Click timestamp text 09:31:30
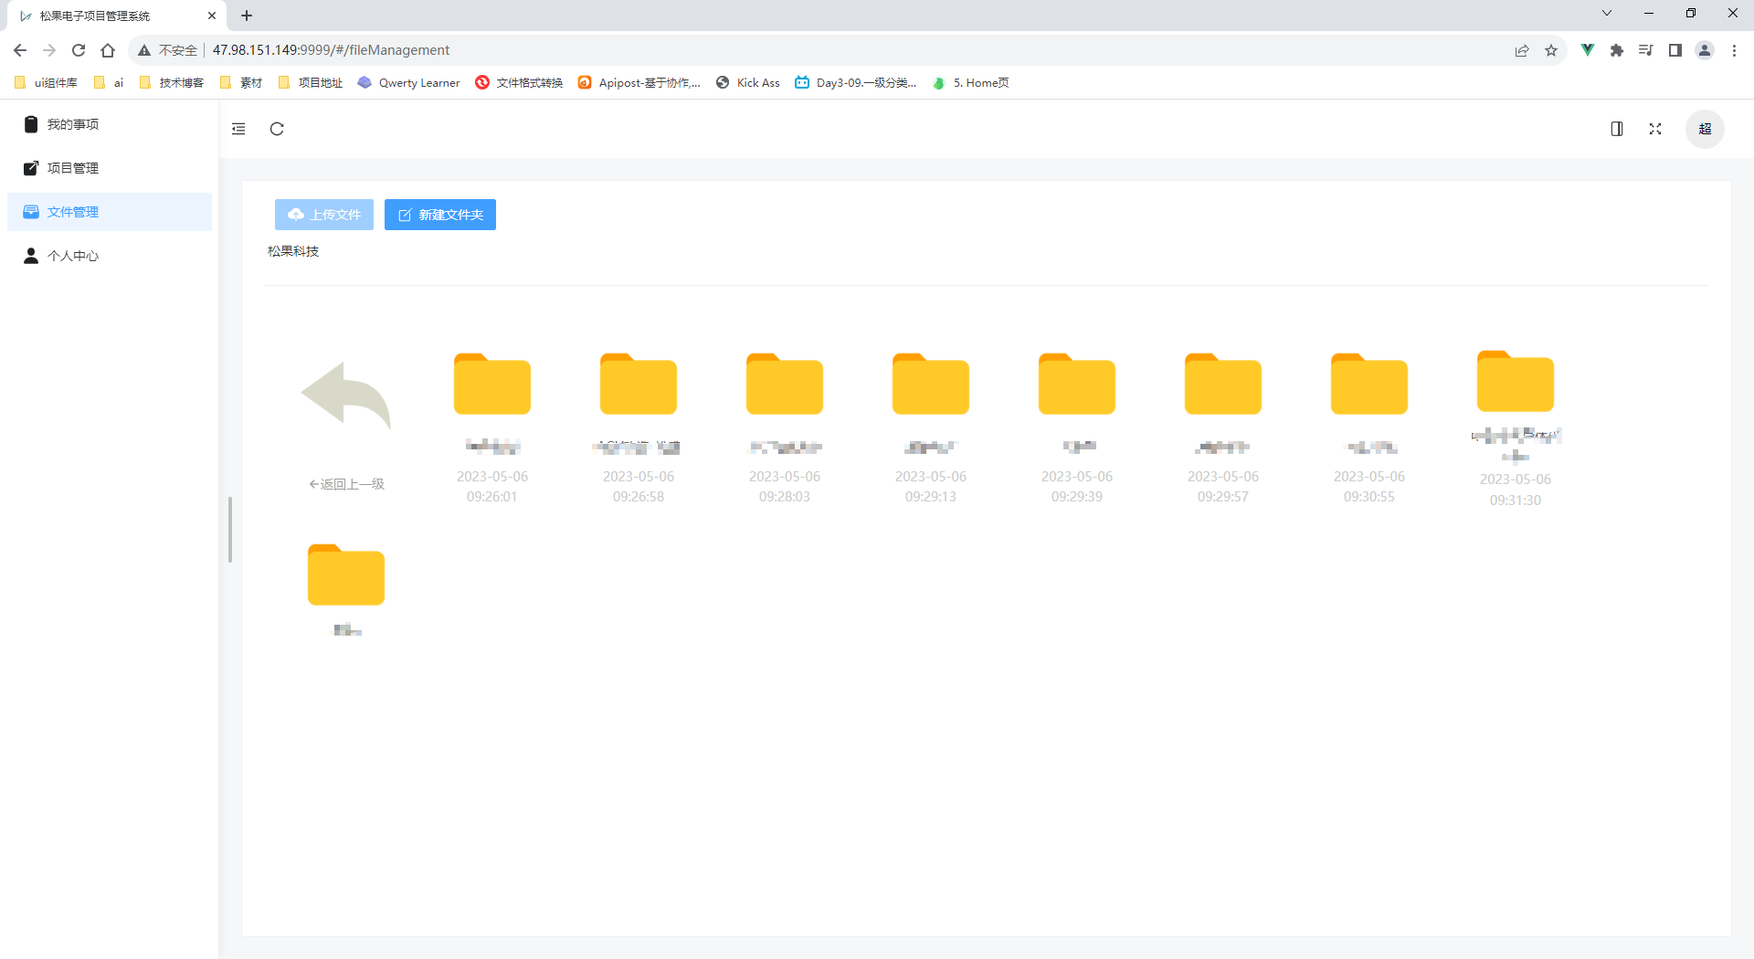The height and width of the screenshot is (959, 1754). click(x=1516, y=501)
